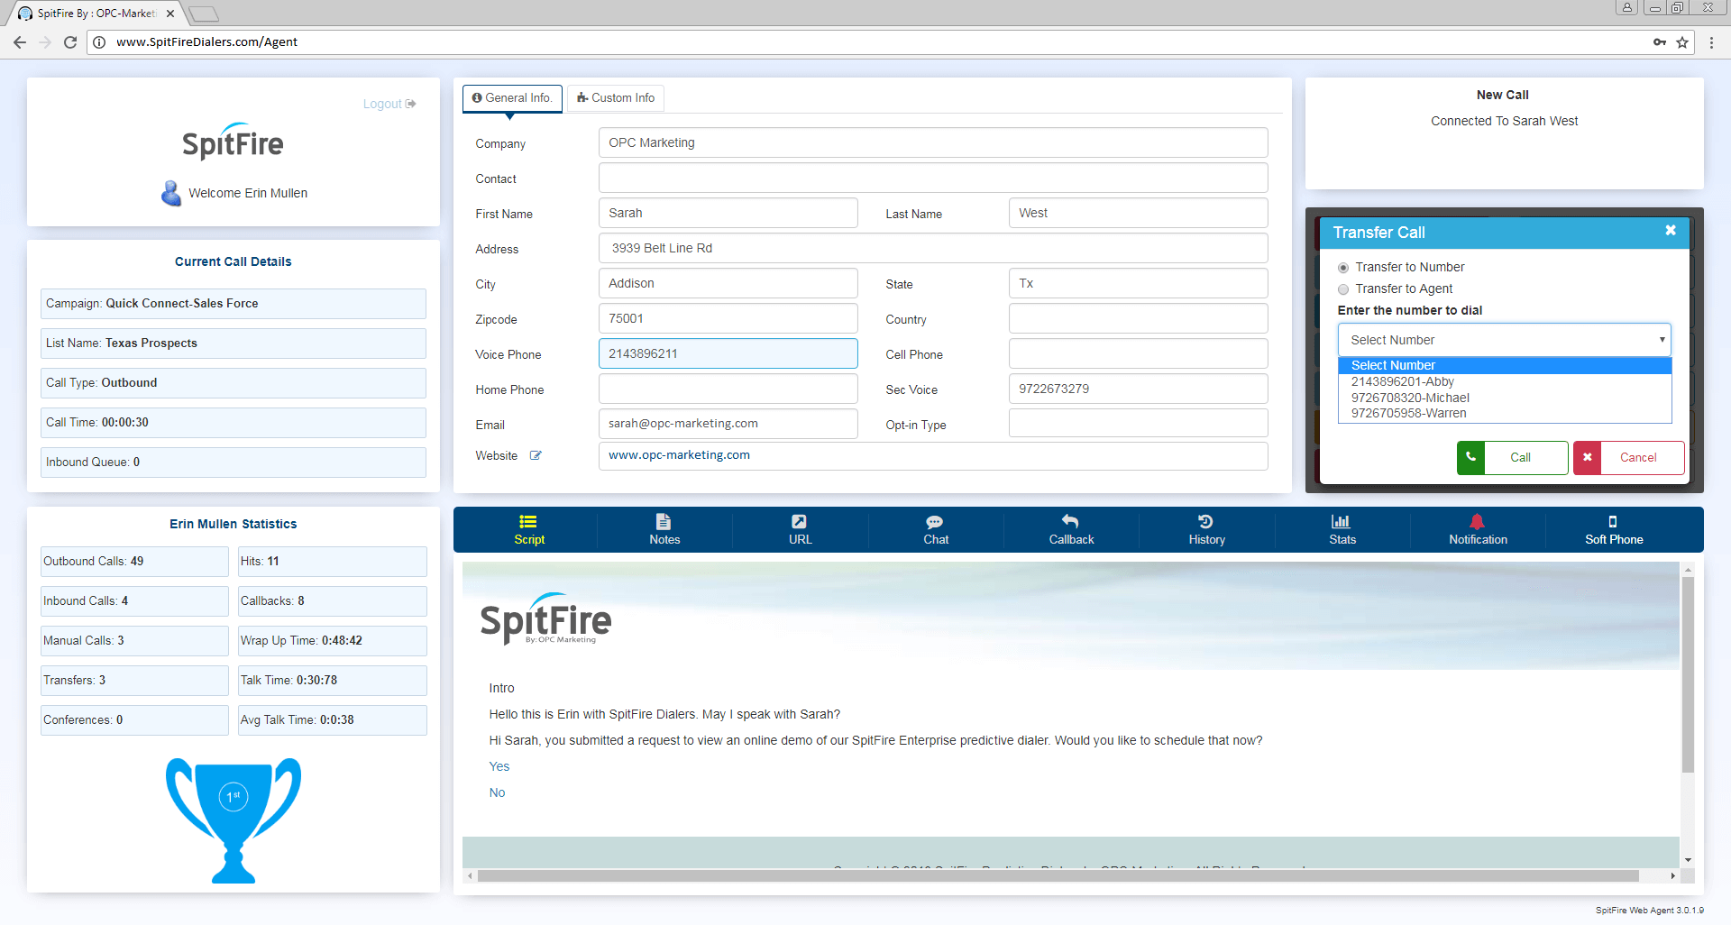
Task: Click the edit icon next to Website
Action: tap(536, 455)
